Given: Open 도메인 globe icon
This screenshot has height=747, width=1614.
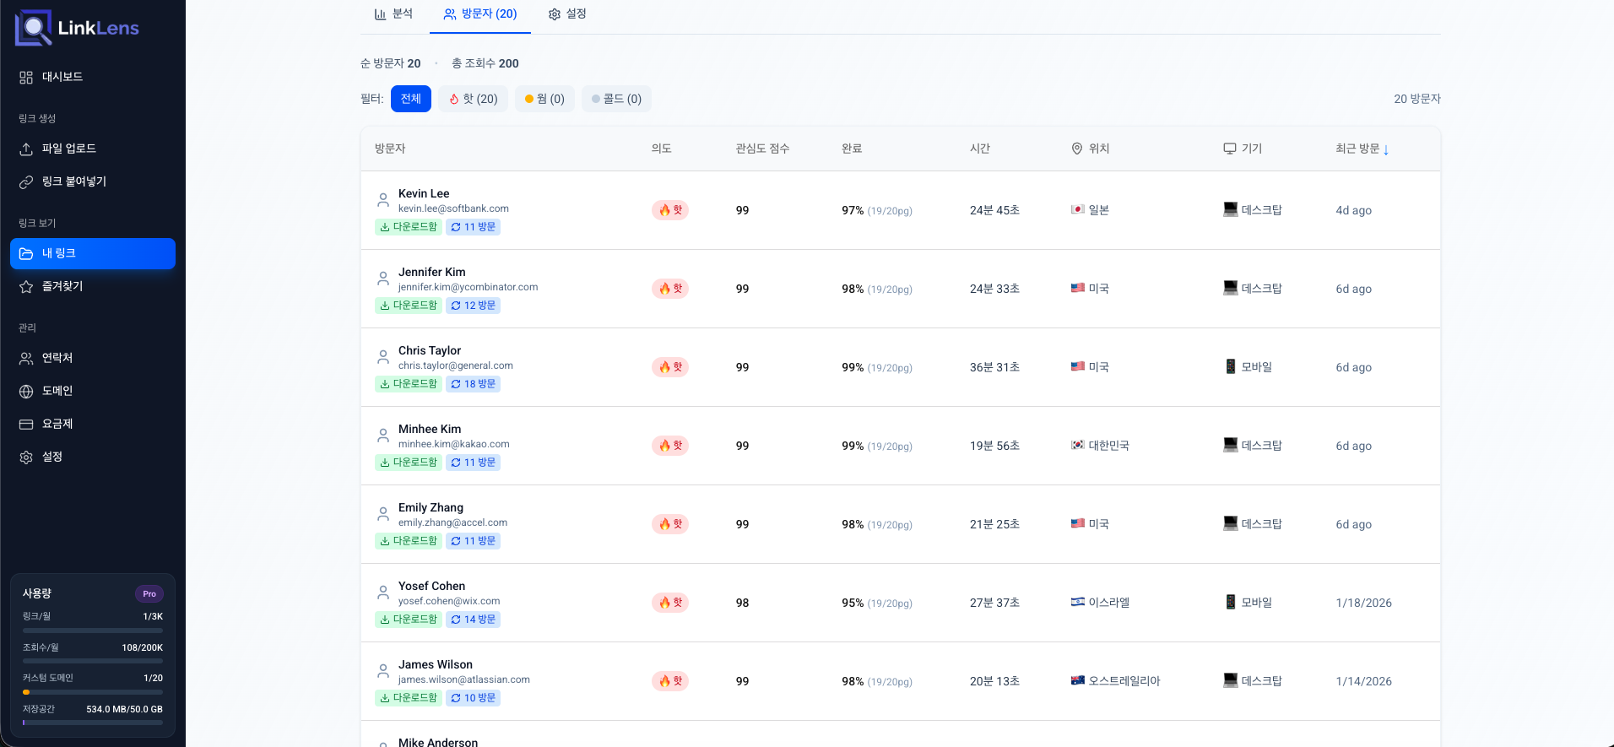Looking at the screenshot, I should click(x=26, y=391).
